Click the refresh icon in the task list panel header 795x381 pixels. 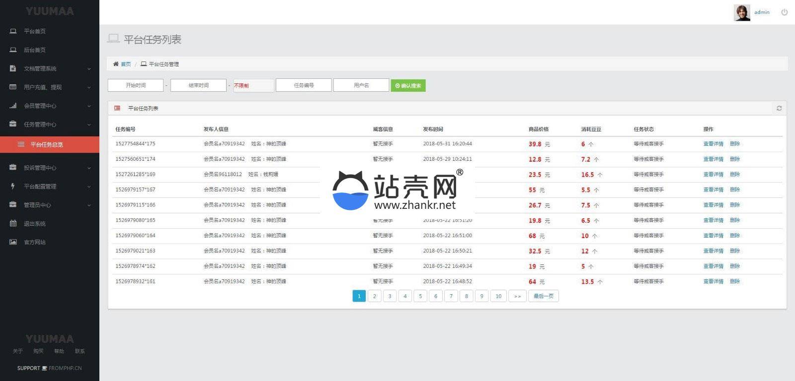tap(779, 108)
